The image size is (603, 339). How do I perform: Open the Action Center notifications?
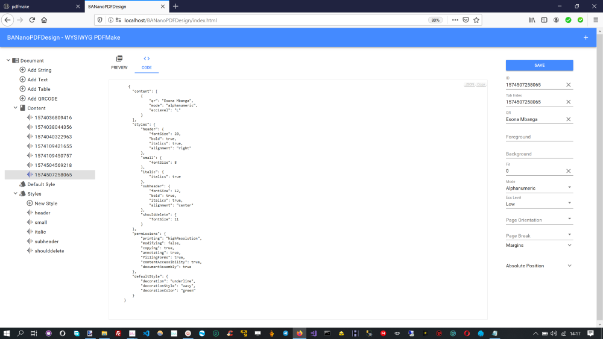(x=591, y=333)
